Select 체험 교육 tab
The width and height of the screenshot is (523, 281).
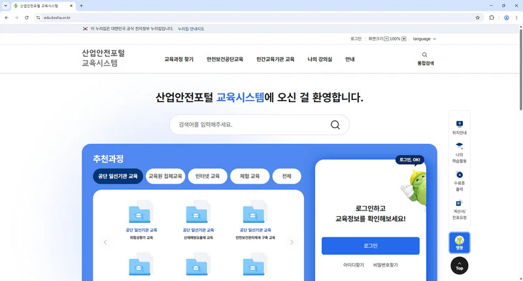click(250, 176)
